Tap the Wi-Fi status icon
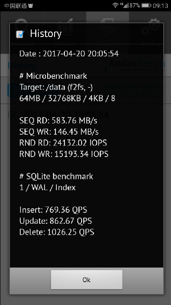Image resolution: width=171 pixels, height=305 pixels. pyautogui.click(x=116, y=6)
